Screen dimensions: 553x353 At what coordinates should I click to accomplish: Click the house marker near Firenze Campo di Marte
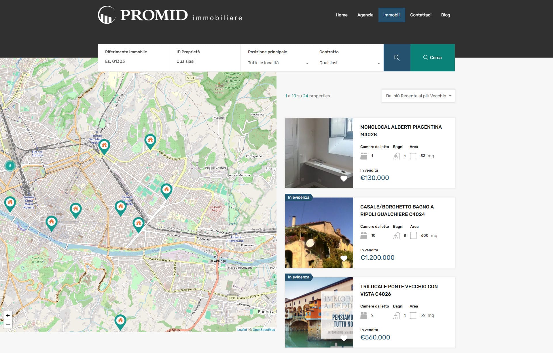[x=120, y=207]
